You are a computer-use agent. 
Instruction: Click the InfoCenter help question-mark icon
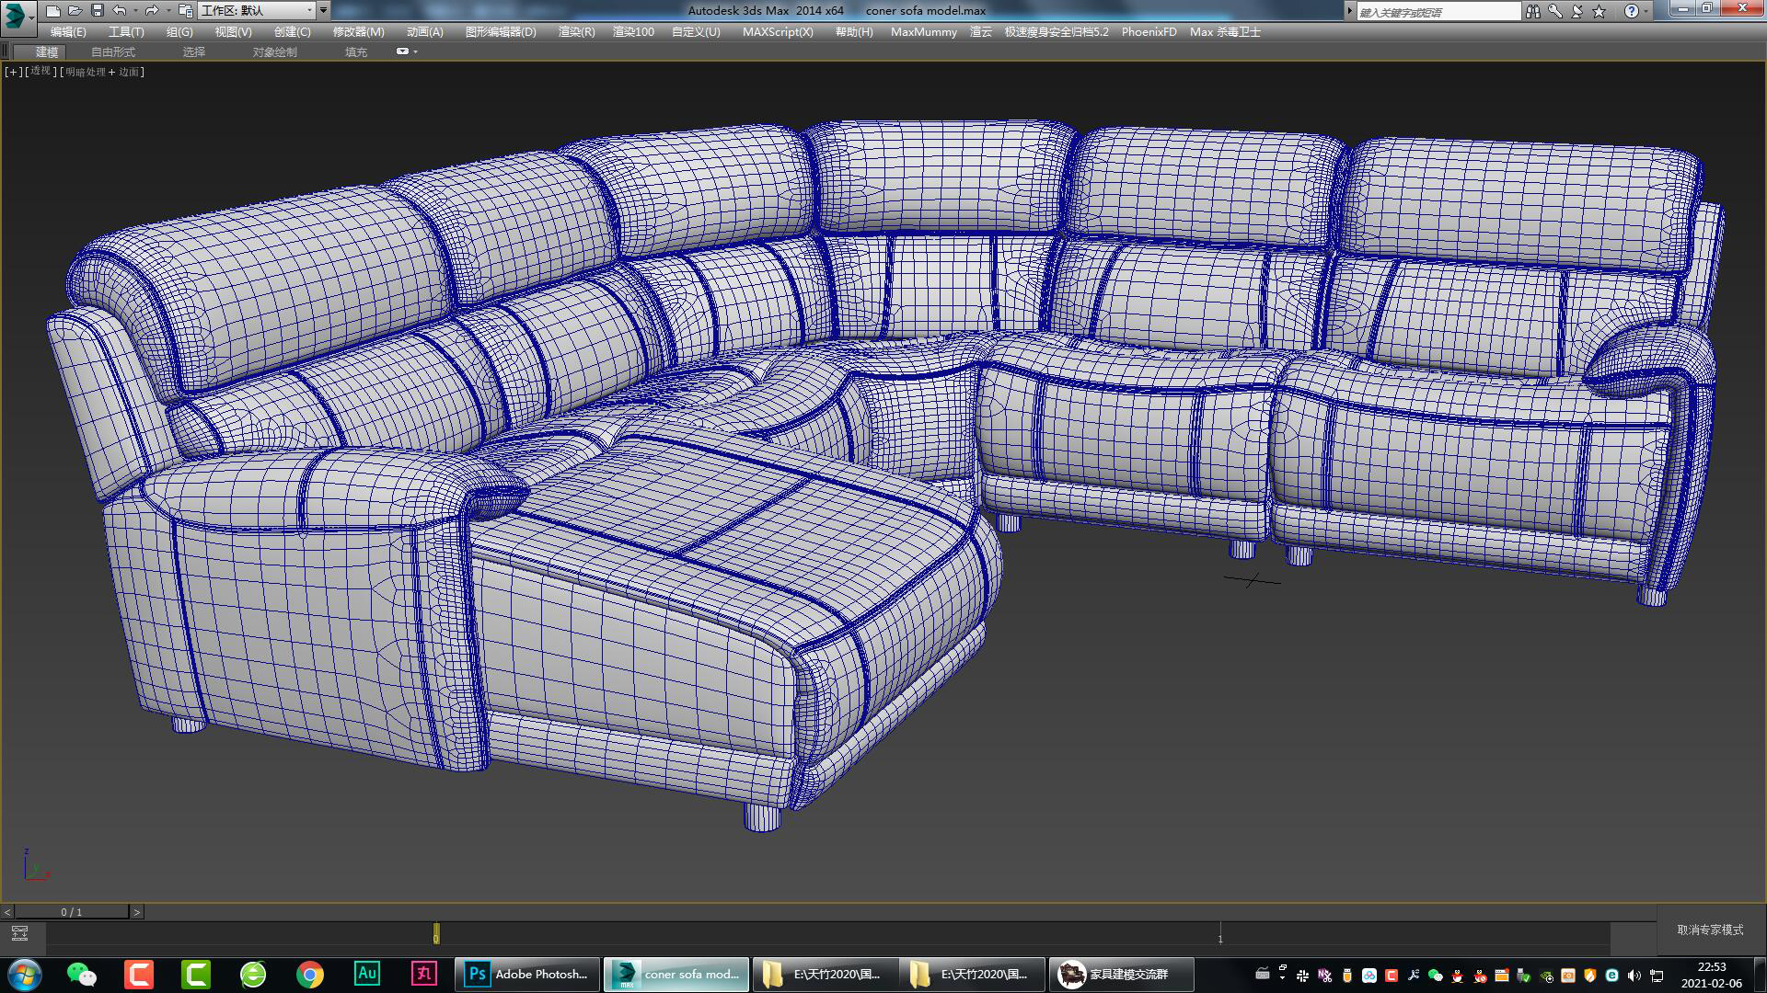pyautogui.click(x=1632, y=11)
